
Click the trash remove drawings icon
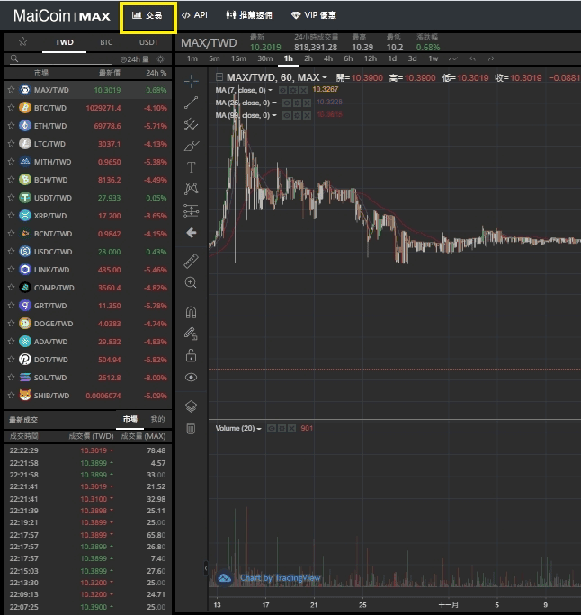click(191, 428)
